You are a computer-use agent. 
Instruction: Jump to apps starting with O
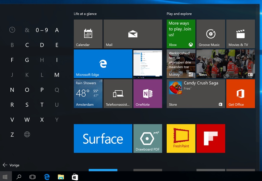coord(27,90)
